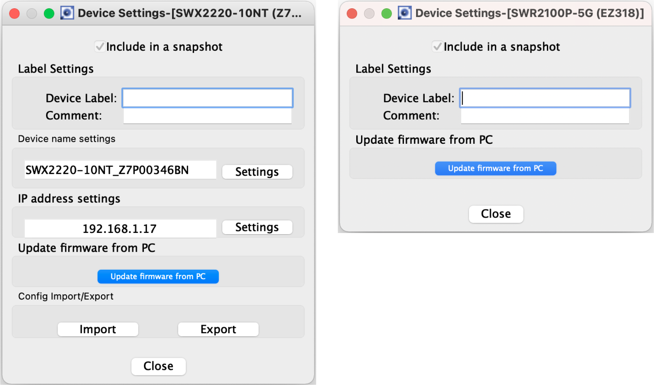Click green zoom button of SWR2100P-5G window
654x385 pixels.
pos(386,13)
